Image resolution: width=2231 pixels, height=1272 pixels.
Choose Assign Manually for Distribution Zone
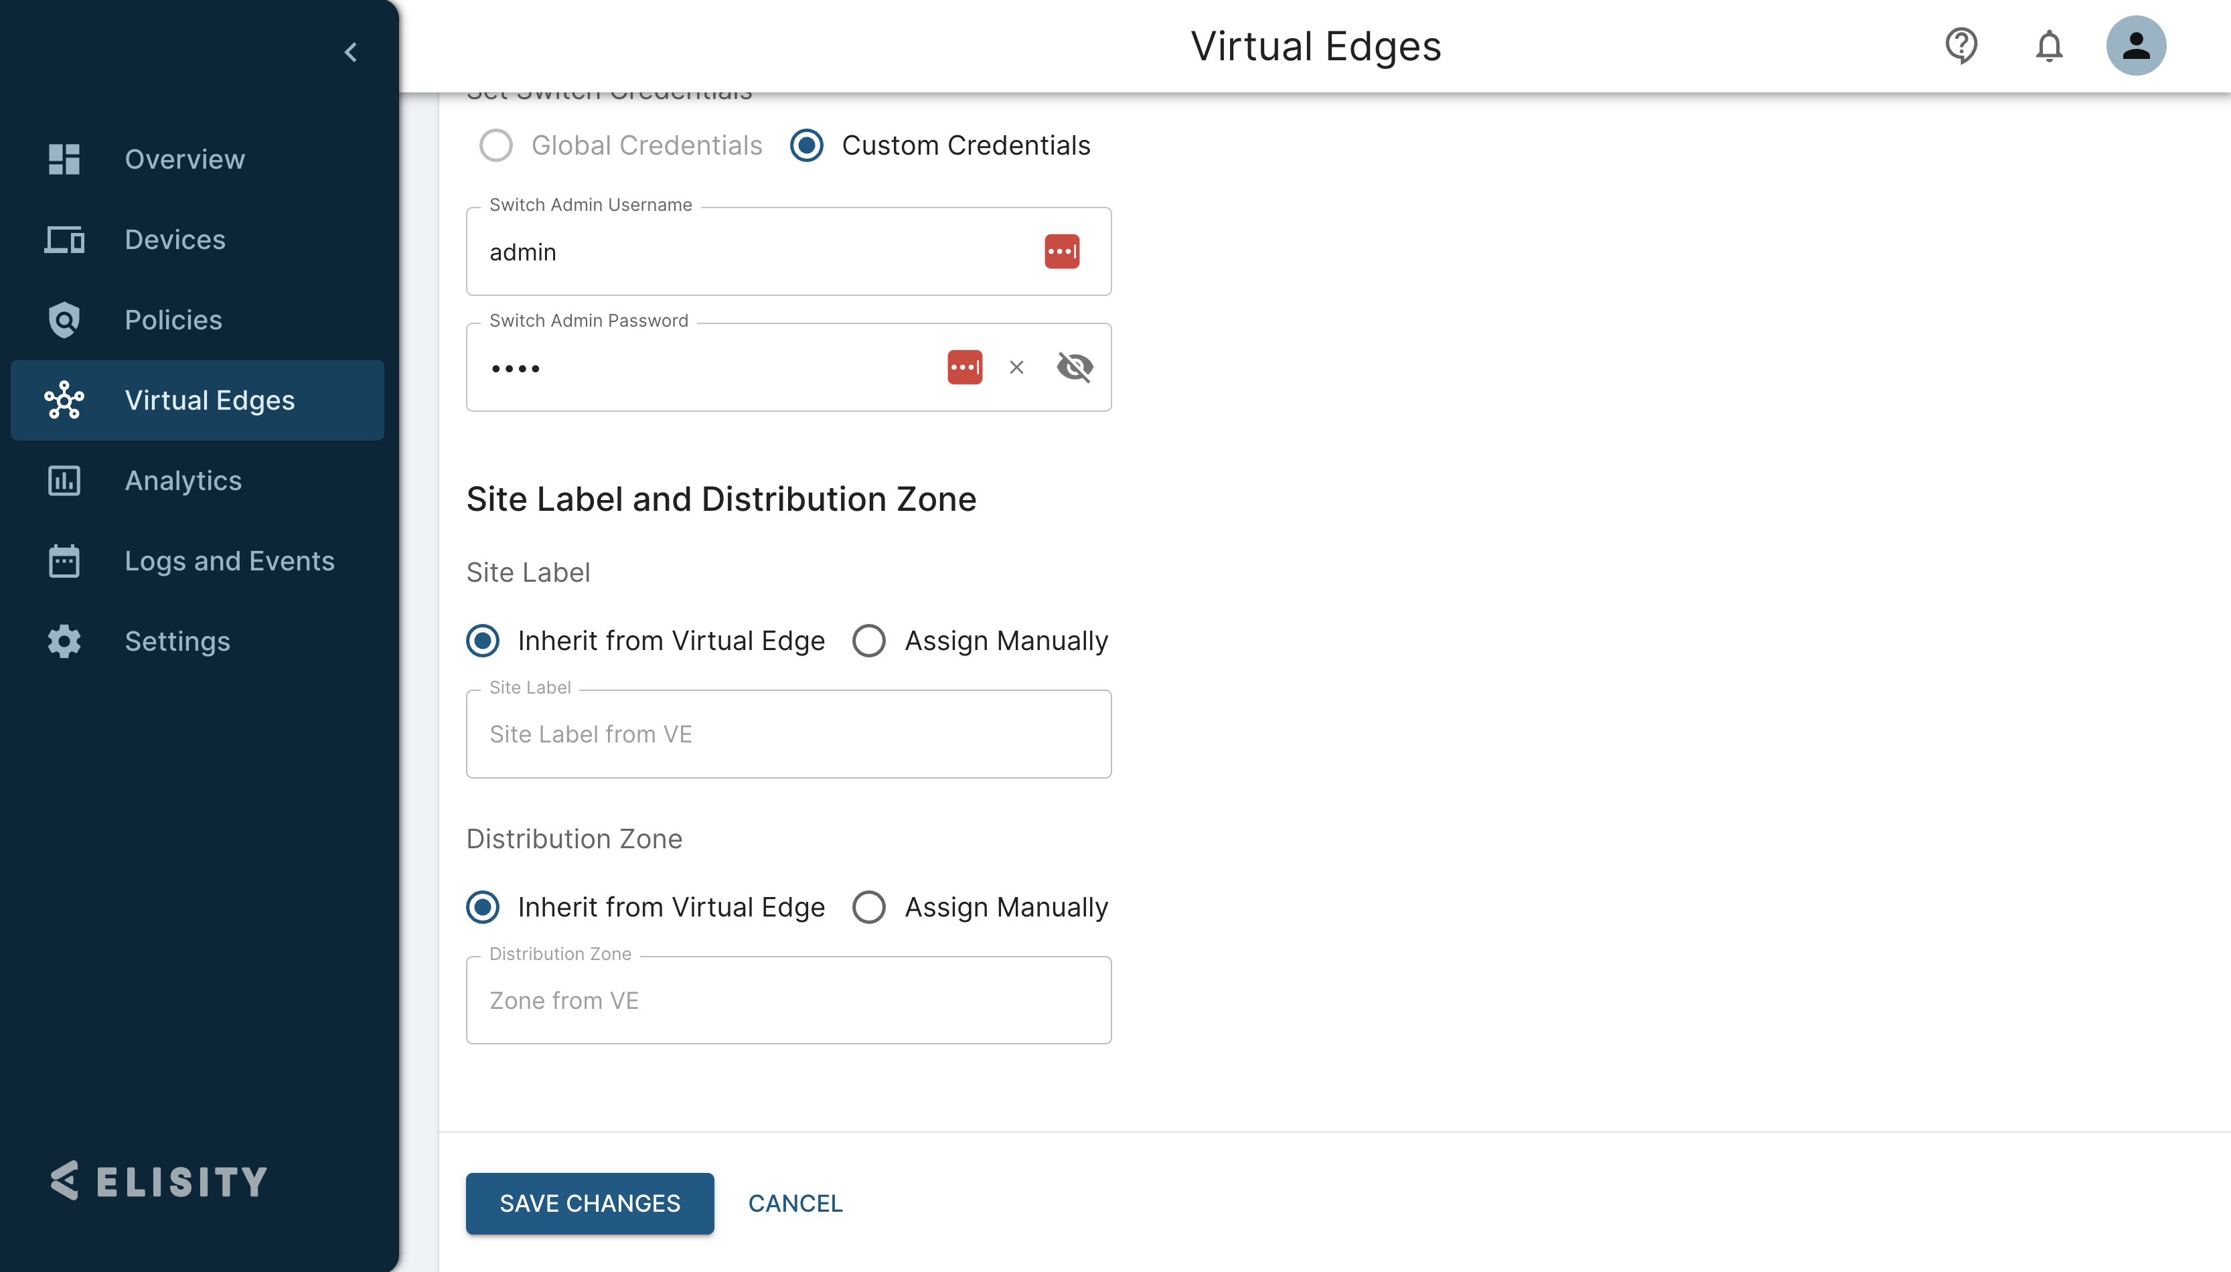(x=869, y=907)
